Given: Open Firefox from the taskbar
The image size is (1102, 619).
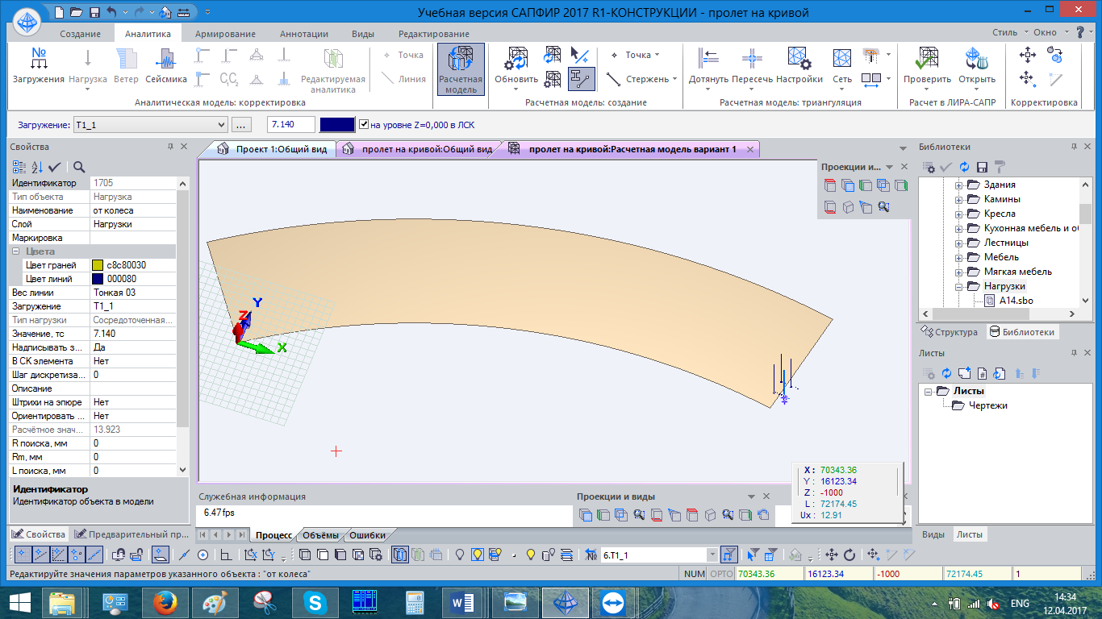Looking at the screenshot, I should [165, 602].
